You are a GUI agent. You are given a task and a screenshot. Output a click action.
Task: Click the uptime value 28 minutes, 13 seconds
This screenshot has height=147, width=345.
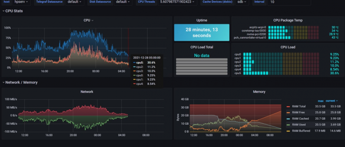click(201, 32)
